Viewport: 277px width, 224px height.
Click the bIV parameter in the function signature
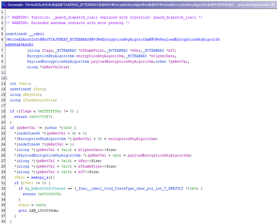click(x=171, y=51)
